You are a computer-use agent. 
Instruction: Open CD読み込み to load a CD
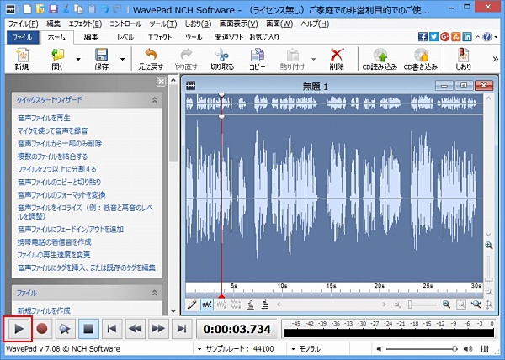click(380, 59)
